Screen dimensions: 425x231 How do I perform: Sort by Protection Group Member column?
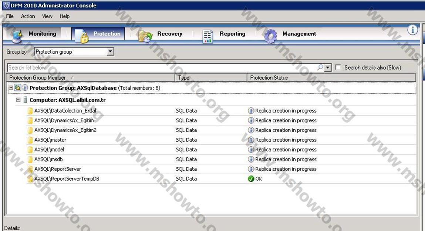point(91,77)
